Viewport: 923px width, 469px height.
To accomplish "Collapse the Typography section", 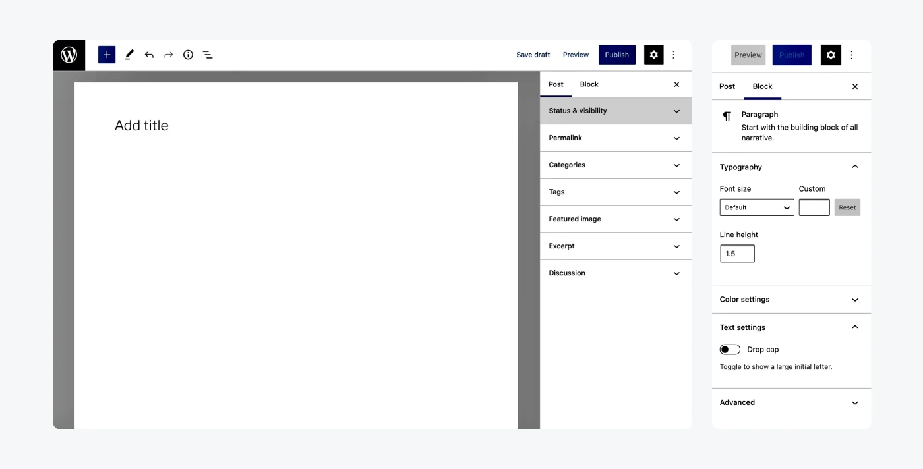I will (791, 167).
